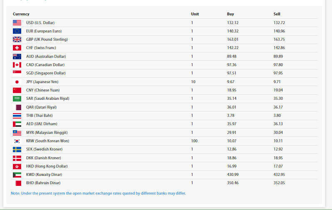
Task: Select the Australian Dollar flag icon
Action: tap(17, 57)
